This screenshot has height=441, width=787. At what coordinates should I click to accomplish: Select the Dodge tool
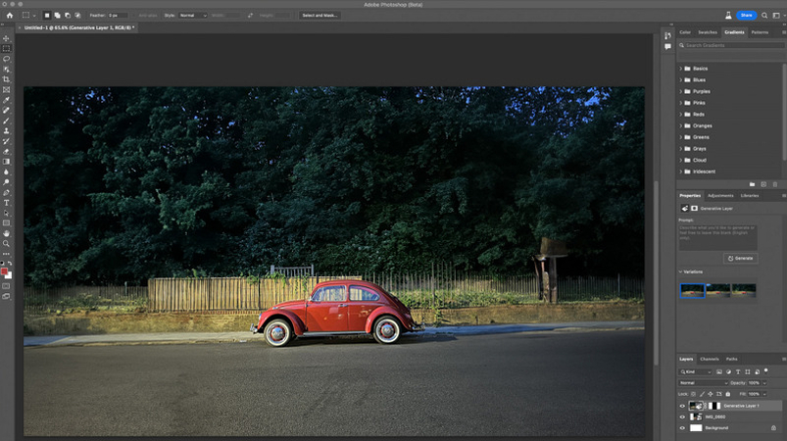tap(6, 182)
